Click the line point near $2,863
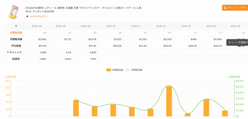The image size is (248, 119). 76,100
